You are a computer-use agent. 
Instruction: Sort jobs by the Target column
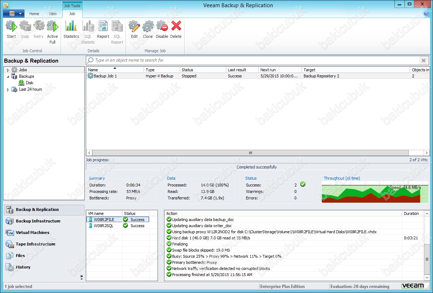356,70
